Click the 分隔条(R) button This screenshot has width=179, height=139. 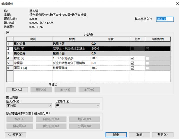(x=84, y=126)
